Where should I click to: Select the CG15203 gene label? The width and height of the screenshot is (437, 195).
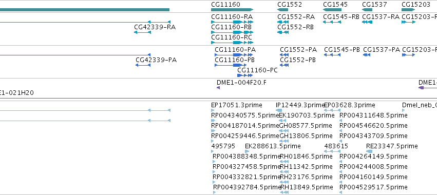[x=416, y=5]
